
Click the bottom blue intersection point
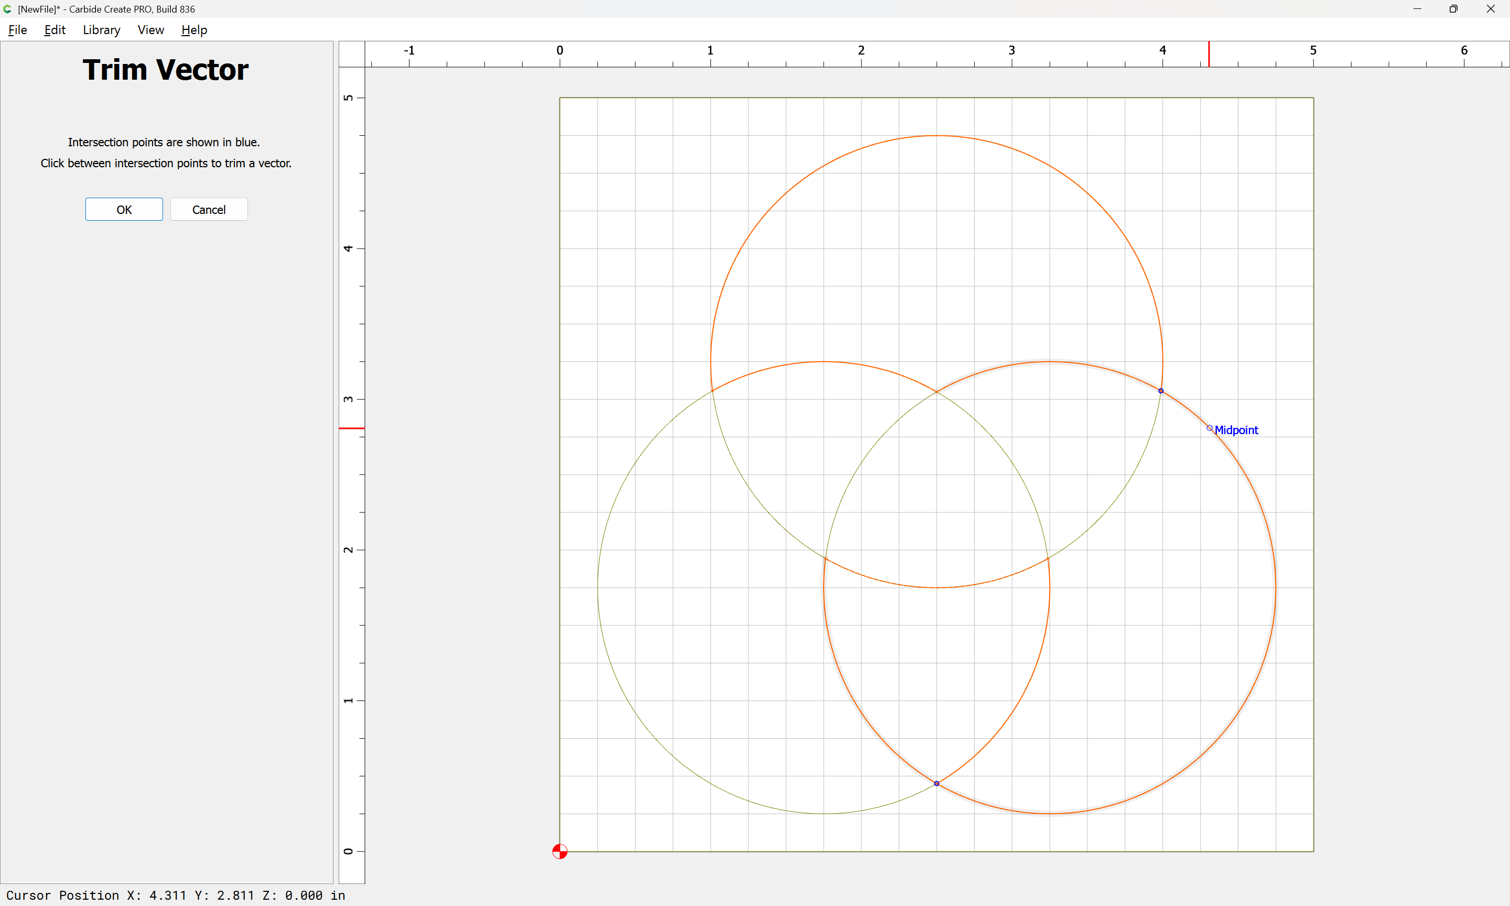(x=936, y=783)
